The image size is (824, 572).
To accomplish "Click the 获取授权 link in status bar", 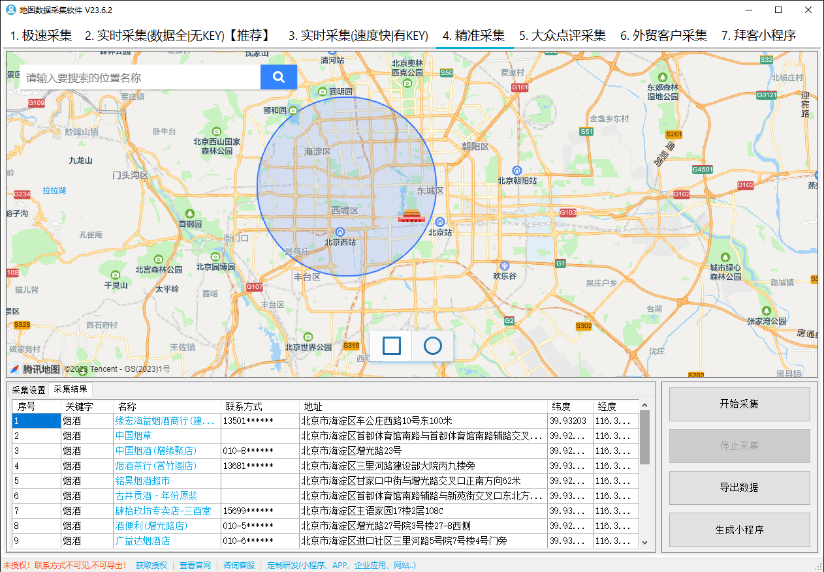I will pyautogui.click(x=151, y=565).
